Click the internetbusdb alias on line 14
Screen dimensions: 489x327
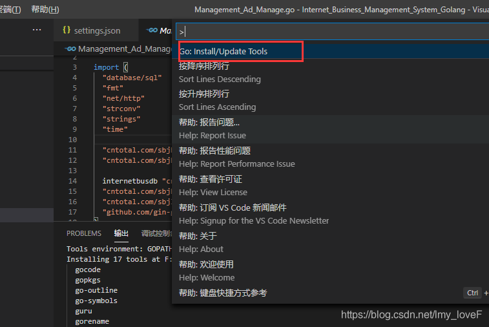(x=130, y=181)
